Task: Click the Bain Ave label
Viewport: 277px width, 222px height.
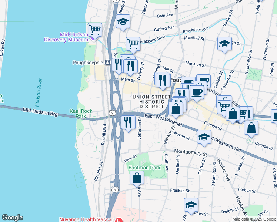Action: (165, 16)
